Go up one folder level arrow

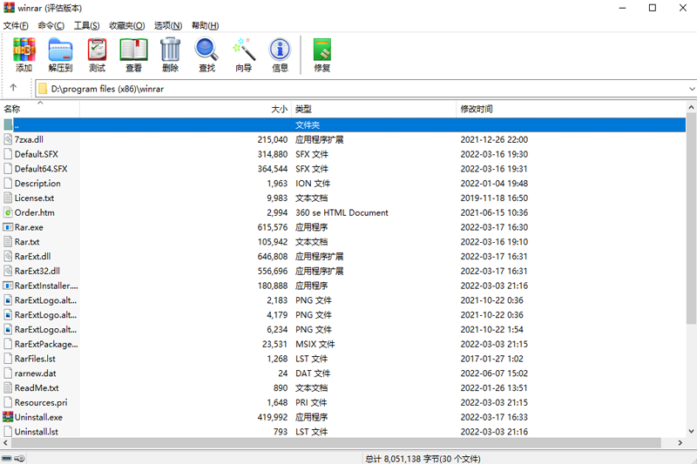point(13,87)
